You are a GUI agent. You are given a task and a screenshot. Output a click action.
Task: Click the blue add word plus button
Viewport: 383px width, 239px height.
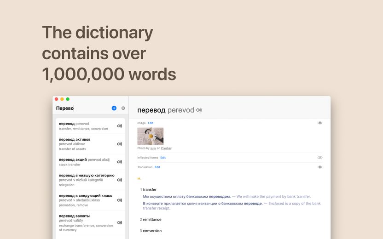coord(114,108)
